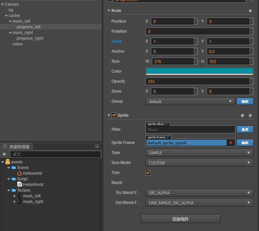
Task: Click the Group edit blue button
Action: click(245, 101)
